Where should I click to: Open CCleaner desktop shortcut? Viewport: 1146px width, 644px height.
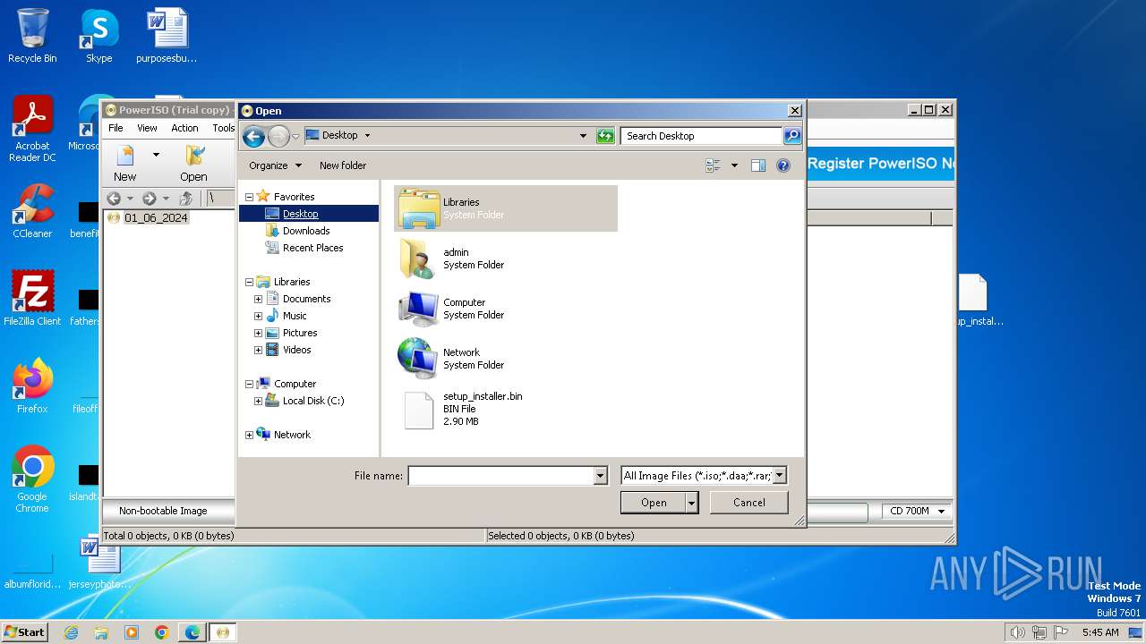tap(32, 211)
